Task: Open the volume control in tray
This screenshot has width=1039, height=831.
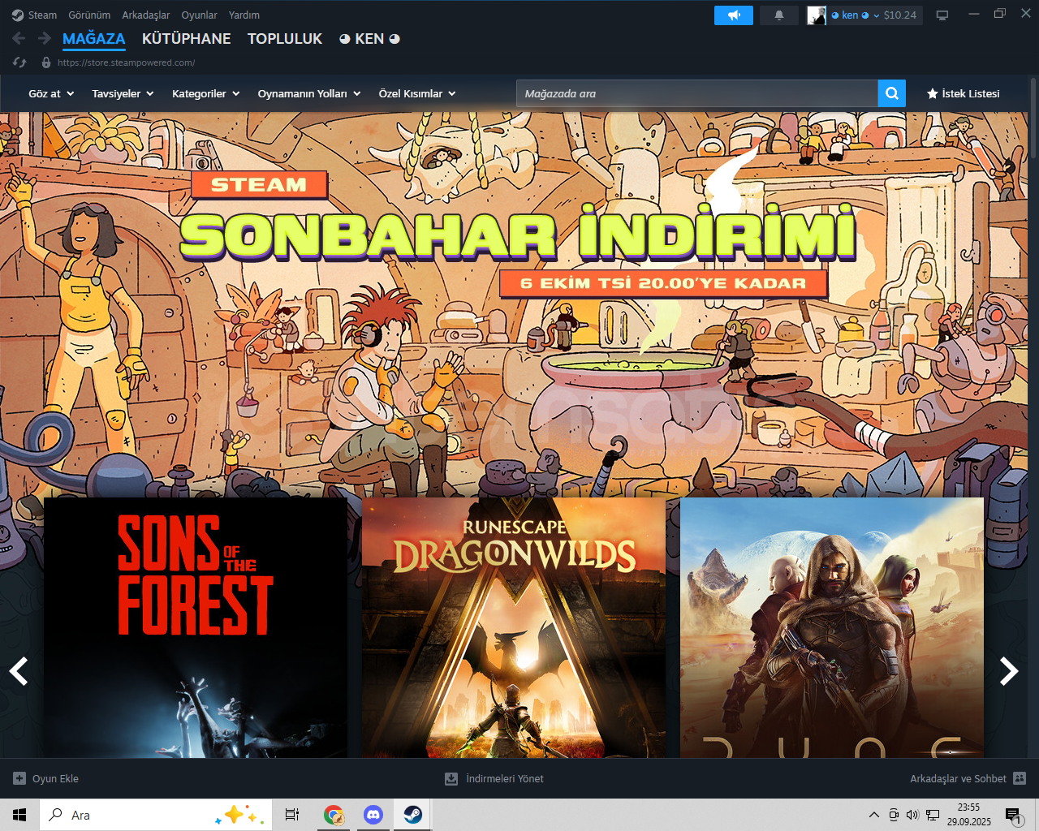Action: point(912,815)
